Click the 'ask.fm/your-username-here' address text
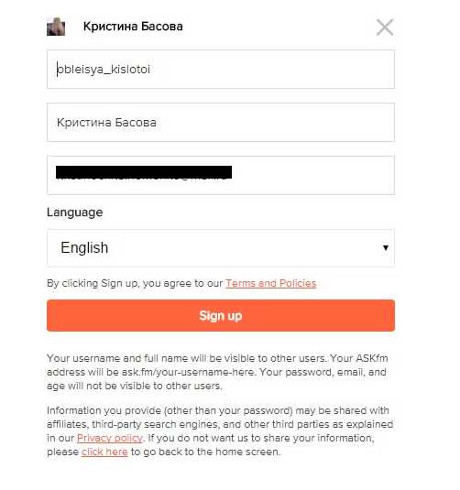Screen dimensions: 460x490 pyautogui.click(x=188, y=372)
